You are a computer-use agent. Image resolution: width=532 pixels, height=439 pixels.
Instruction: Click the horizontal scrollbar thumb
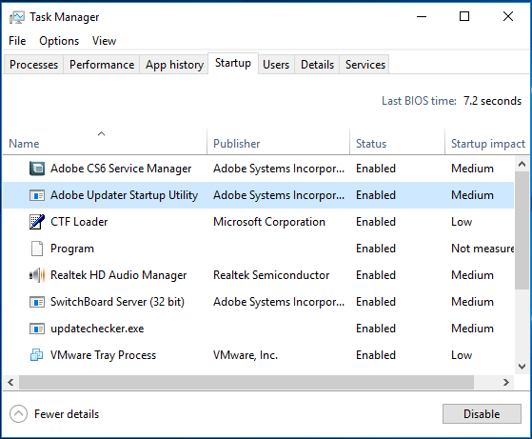point(246,382)
